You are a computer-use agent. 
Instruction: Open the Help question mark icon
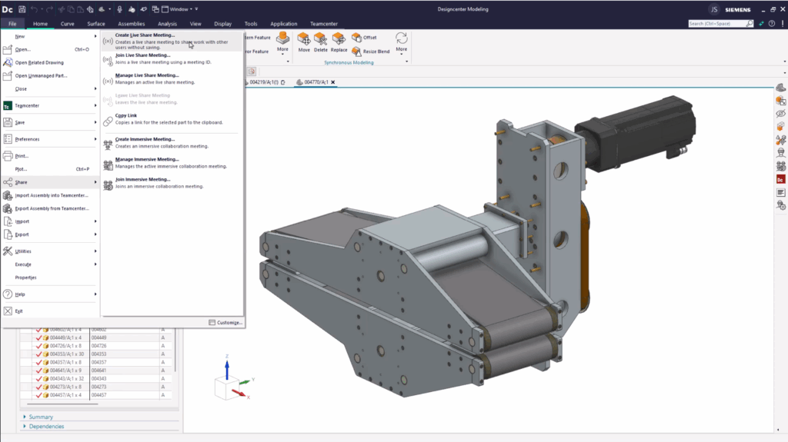click(771, 24)
